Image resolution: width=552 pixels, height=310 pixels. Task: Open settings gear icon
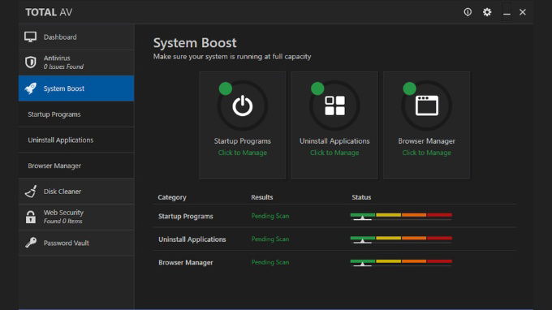coord(487,12)
